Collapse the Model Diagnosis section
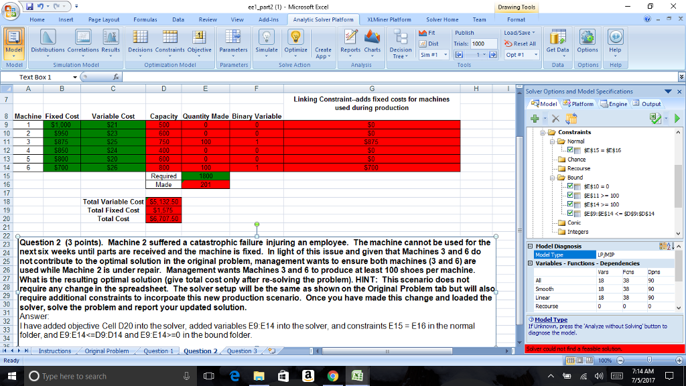The image size is (686, 386). pos(530,247)
